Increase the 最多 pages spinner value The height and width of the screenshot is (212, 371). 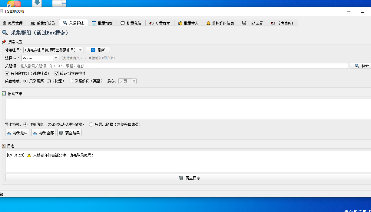[x=134, y=80]
